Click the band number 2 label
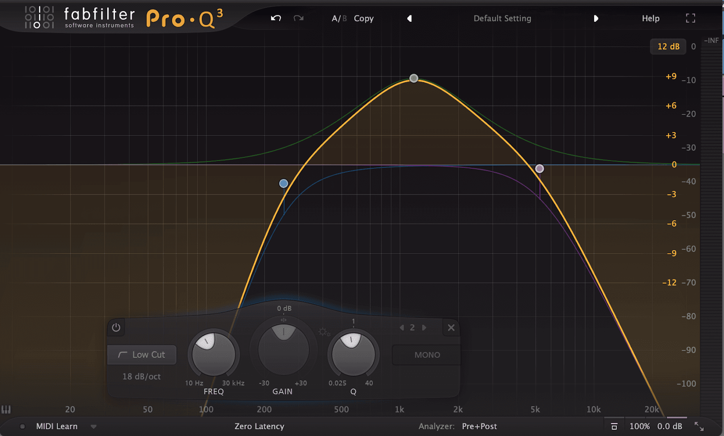The image size is (724, 436). (x=412, y=327)
